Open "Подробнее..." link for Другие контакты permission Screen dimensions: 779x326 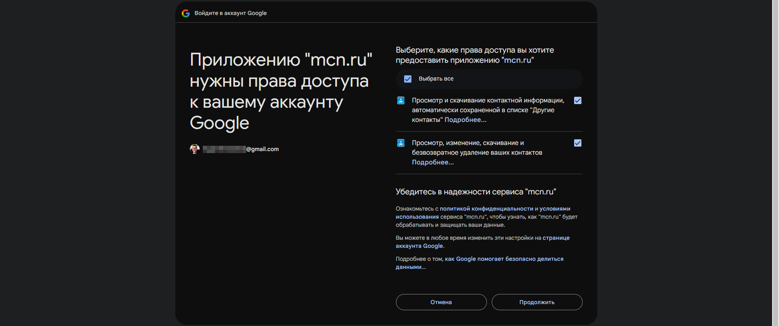[x=465, y=120]
